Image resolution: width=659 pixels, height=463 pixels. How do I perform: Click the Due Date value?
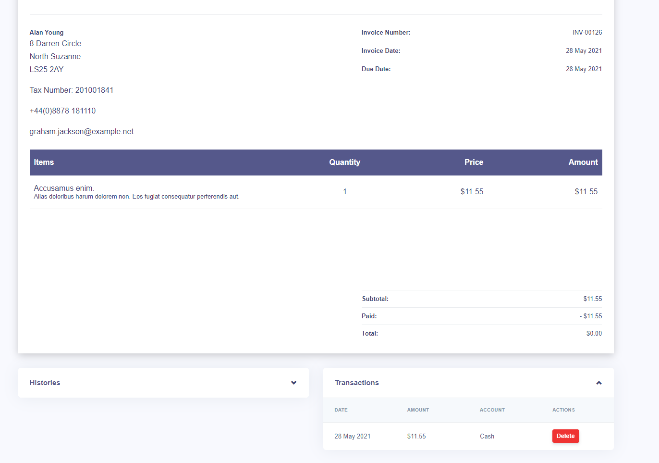pyautogui.click(x=584, y=69)
